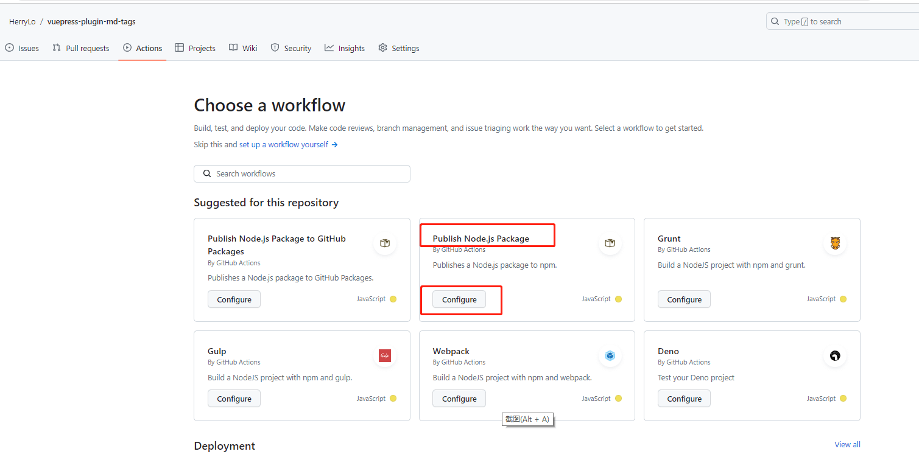This screenshot has width=919, height=457.
Task: Click the package icon on GitHub Packages card
Action: click(x=385, y=243)
